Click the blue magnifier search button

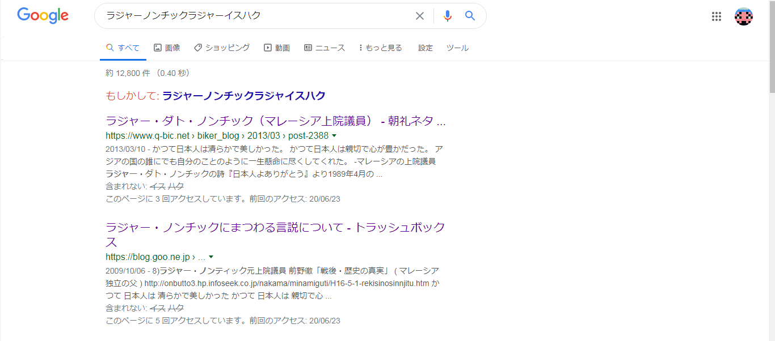tap(470, 16)
